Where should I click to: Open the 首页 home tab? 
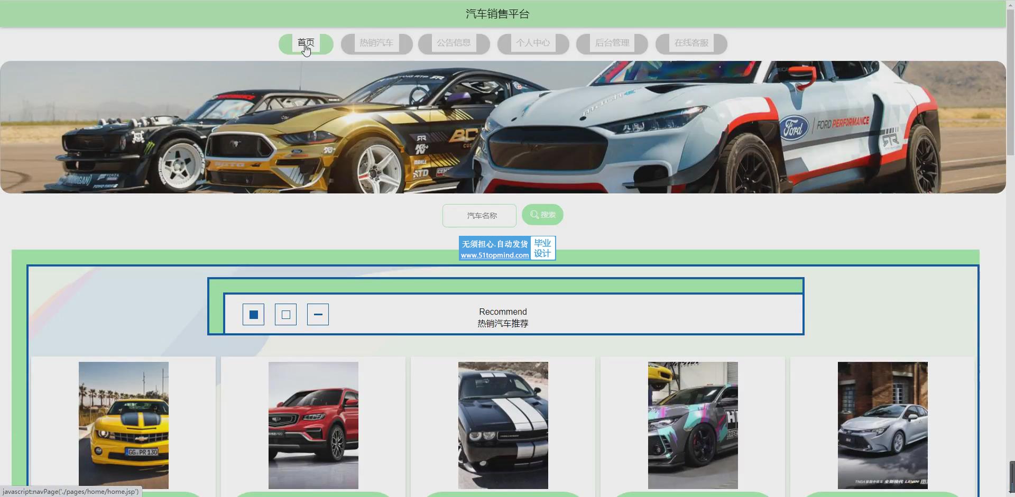tap(306, 43)
